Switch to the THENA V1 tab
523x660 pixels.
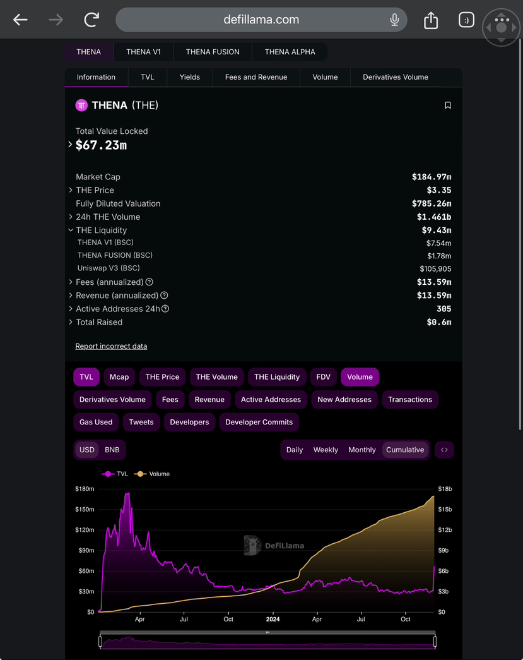coord(143,52)
